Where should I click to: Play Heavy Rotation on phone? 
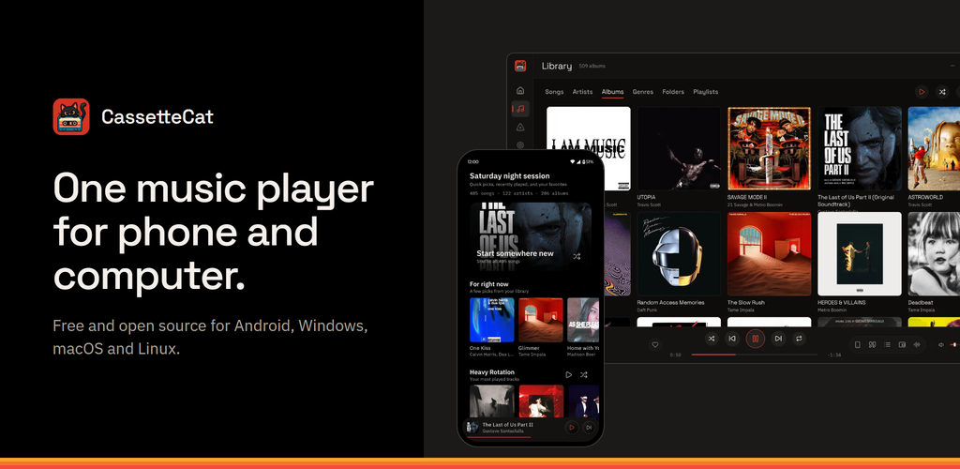pyautogui.click(x=569, y=374)
